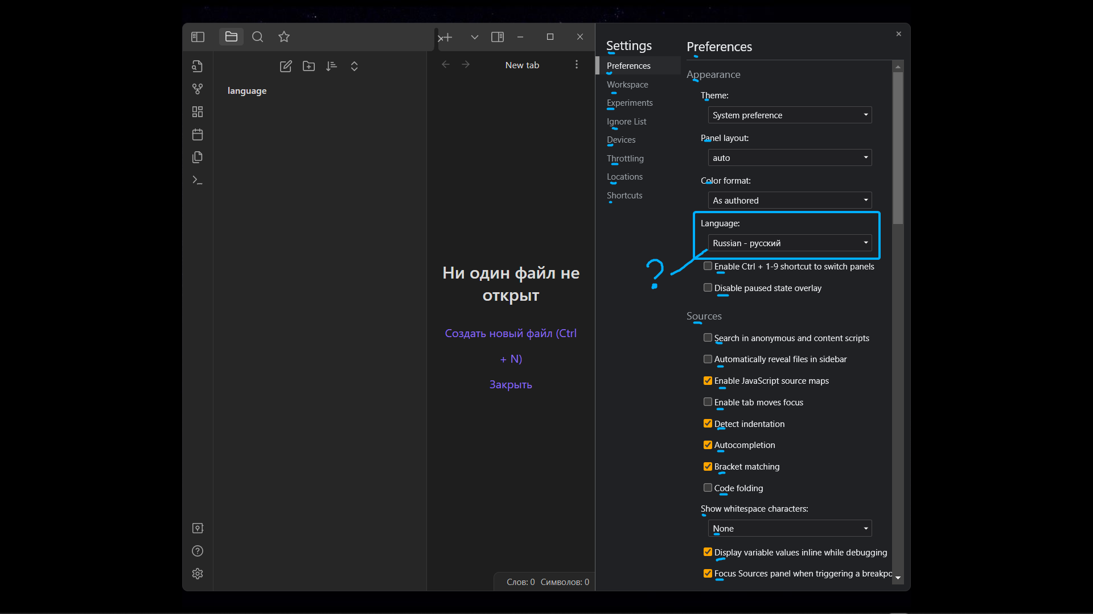Toggle Disable paused state overlay checkbox
This screenshot has height=614, width=1093.
coord(708,288)
